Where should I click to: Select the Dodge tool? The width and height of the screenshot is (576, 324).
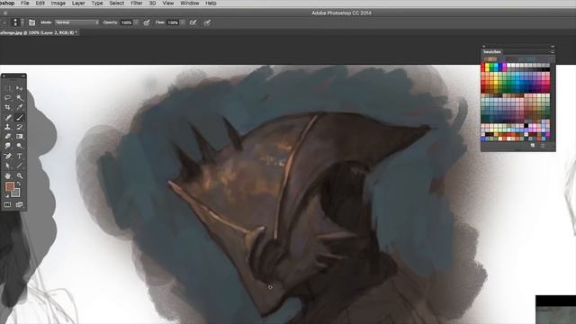(x=20, y=146)
